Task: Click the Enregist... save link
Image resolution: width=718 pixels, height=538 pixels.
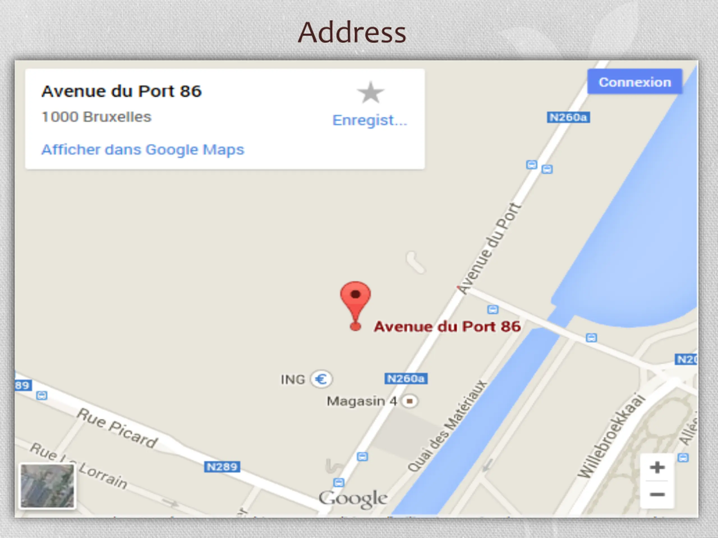Action: tap(370, 120)
